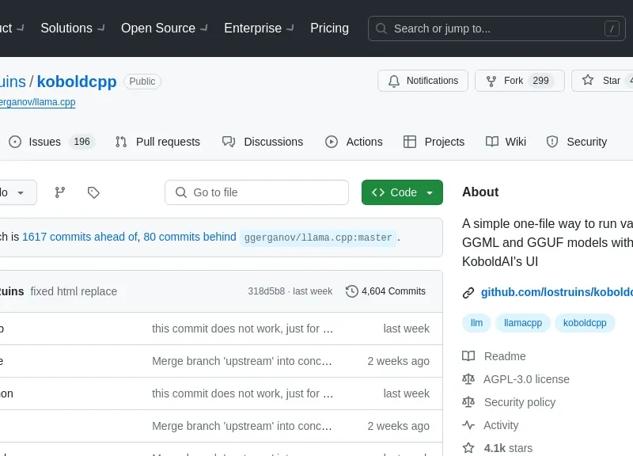Expand the green Code dropdown
Screen dimensions: 633x456
click(x=402, y=192)
